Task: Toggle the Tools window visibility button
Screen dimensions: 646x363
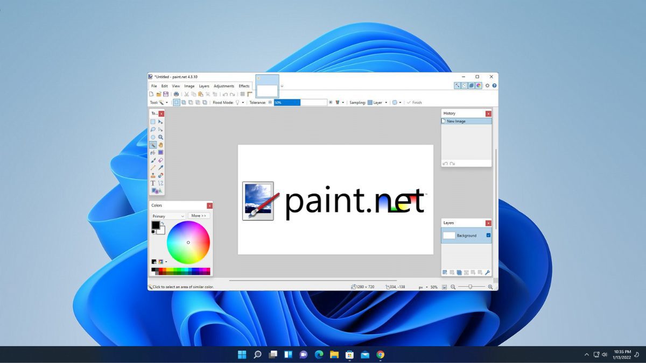Action: click(457, 86)
